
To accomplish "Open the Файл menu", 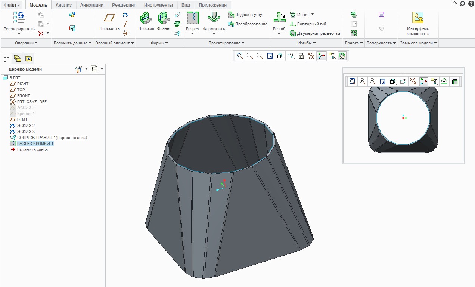I will 12,5.
